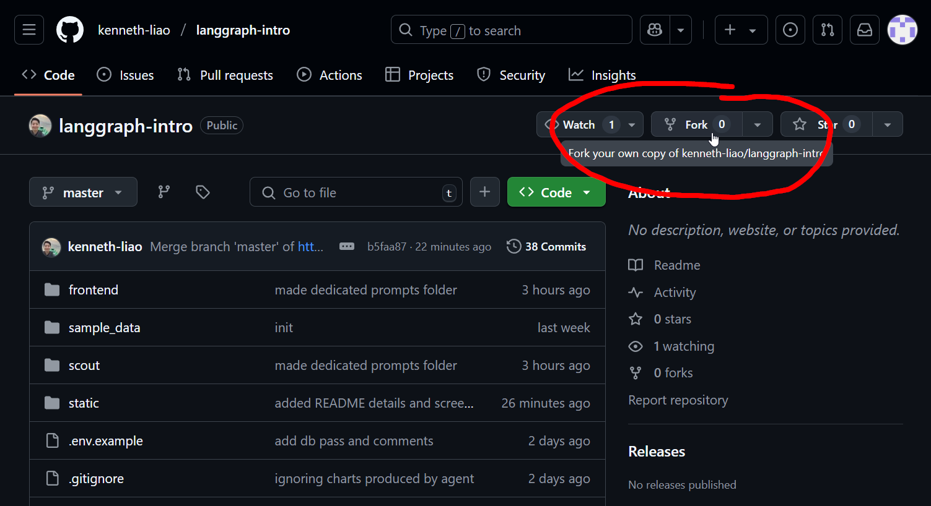This screenshot has width=931, height=506.
Task: Add file with plus button
Action: pyautogui.click(x=485, y=192)
